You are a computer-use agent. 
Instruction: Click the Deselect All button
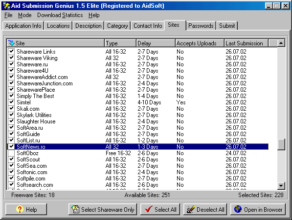(x=205, y=209)
